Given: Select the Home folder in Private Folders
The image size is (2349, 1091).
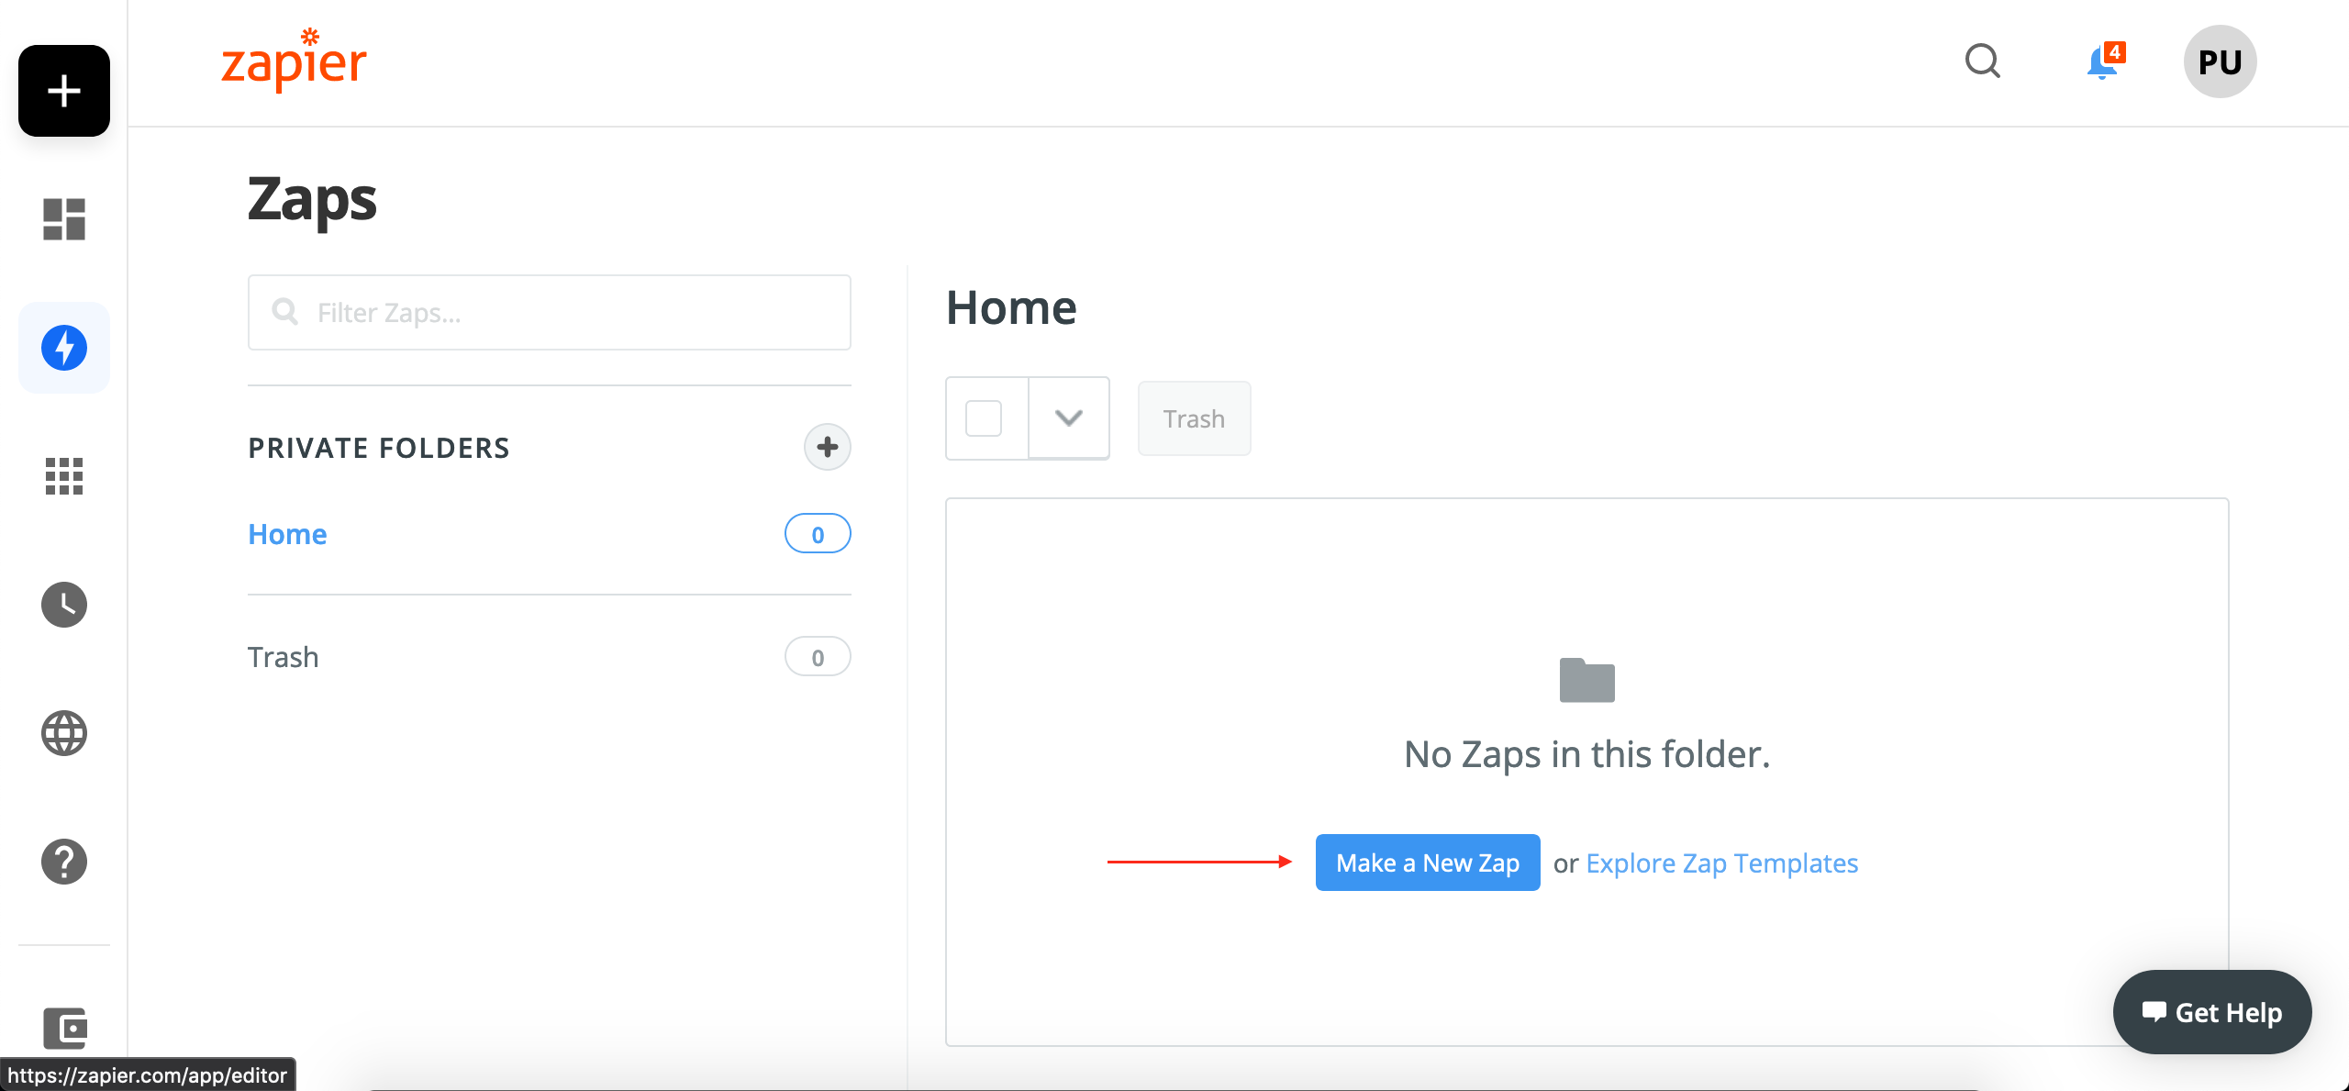Looking at the screenshot, I should tap(287, 533).
